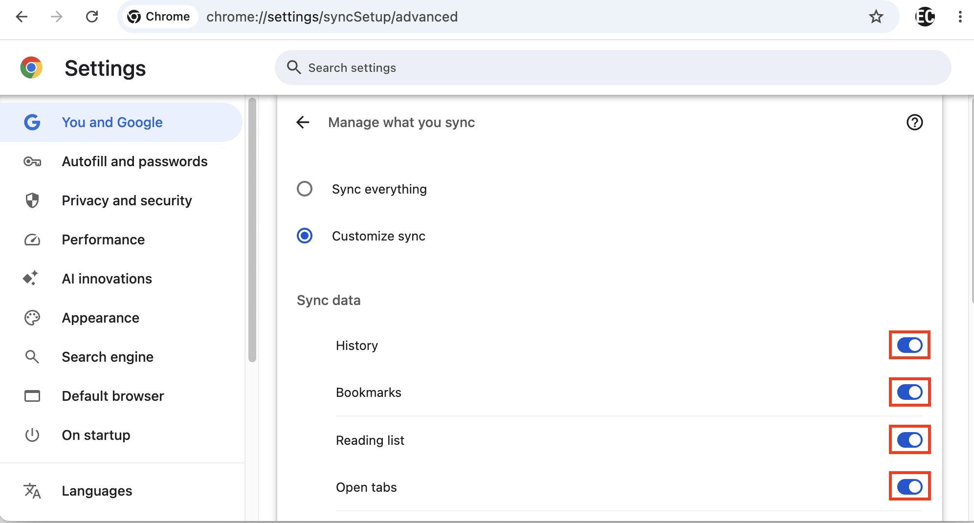Go to Autofill and passwords
Viewport: 974px width, 523px height.
[121, 161]
